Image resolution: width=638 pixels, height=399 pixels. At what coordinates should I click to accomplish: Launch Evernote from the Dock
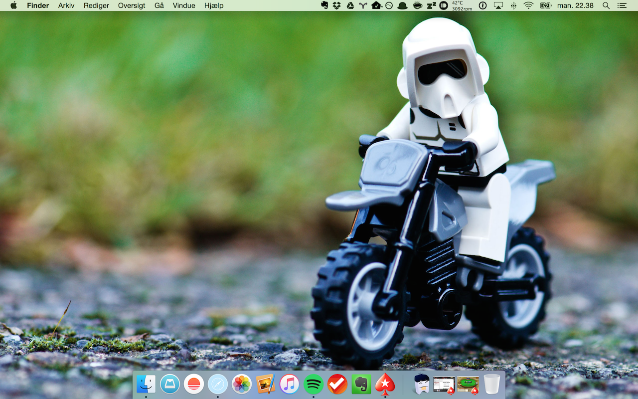pos(361,384)
